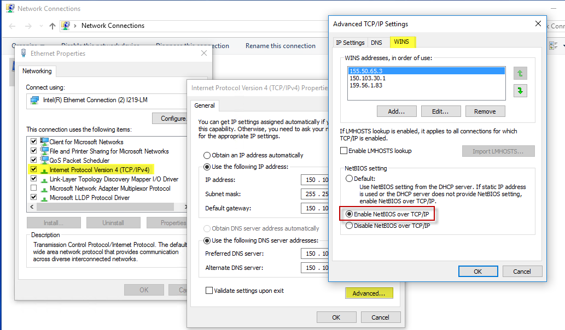
Task: Click the IP address input field
Action: tap(314, 180)
